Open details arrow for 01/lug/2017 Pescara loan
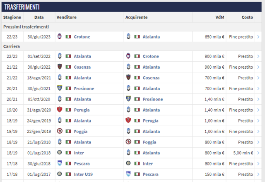265x182 pixels. (258, 174)
